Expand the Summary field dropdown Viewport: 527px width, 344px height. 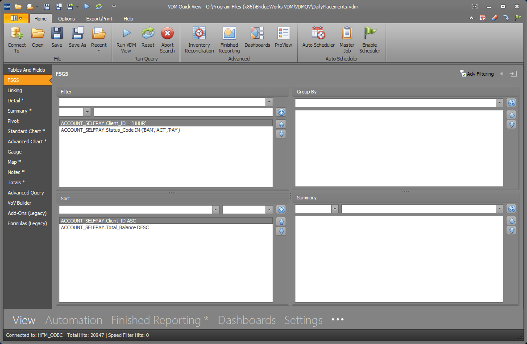click(499, 209)
